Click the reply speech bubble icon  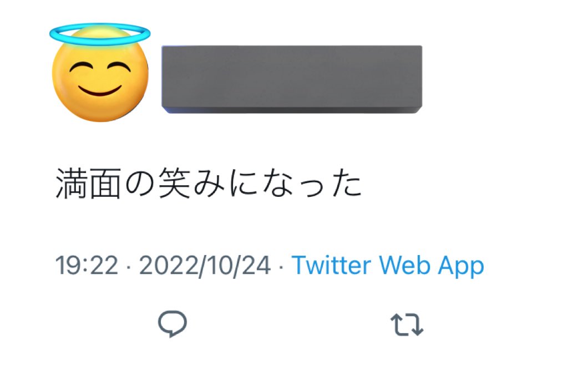point(173,323)
